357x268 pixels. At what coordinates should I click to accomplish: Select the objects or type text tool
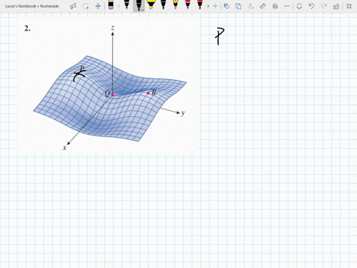click(x=74, y=6)
